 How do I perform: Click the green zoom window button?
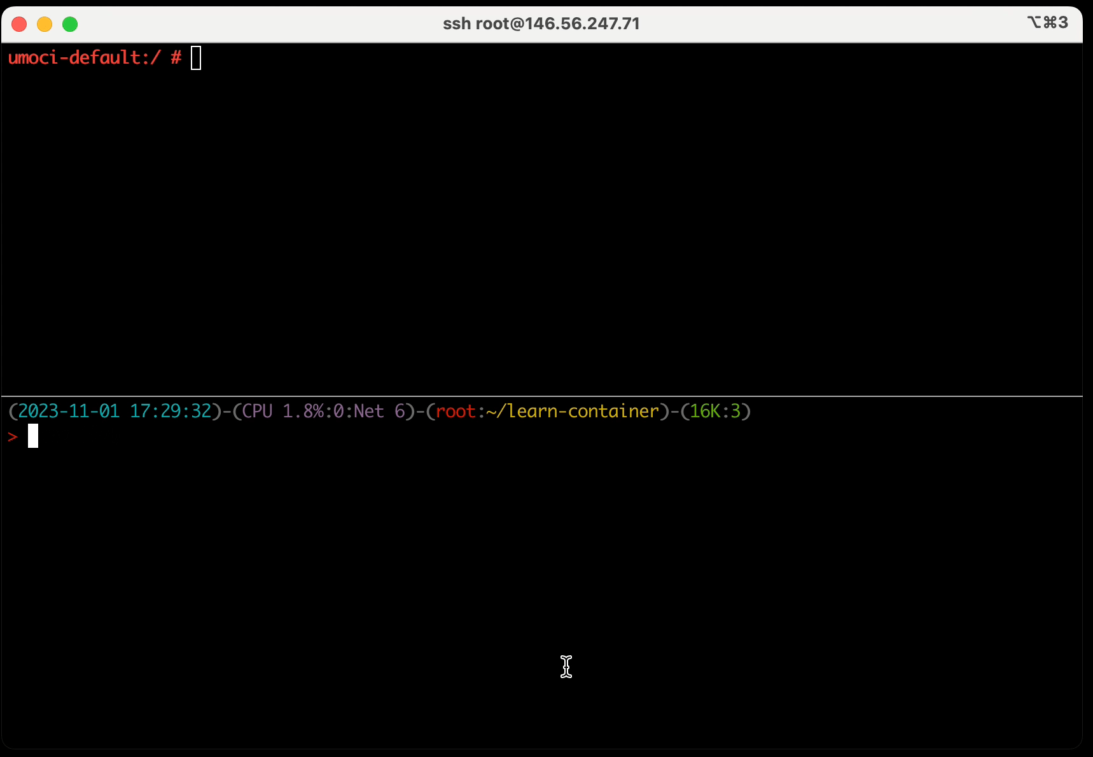[x=70, y=24]
